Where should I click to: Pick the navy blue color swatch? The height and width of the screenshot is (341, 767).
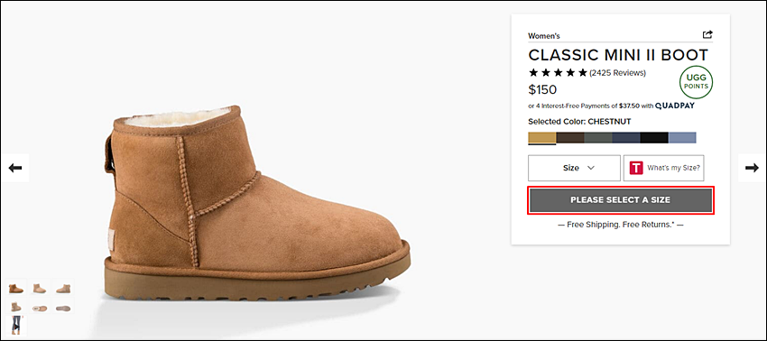(x=626, y=138)
